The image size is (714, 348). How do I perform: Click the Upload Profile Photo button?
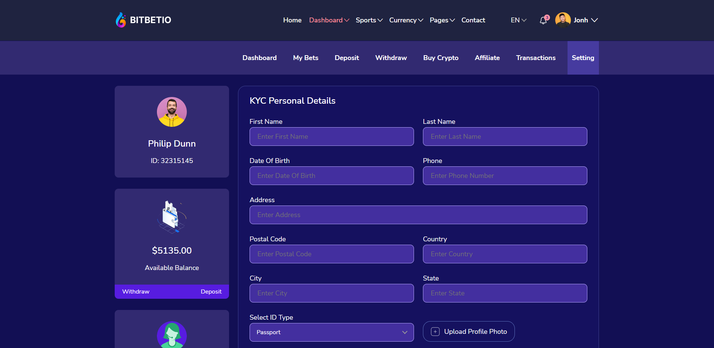(x=469, y=332)
